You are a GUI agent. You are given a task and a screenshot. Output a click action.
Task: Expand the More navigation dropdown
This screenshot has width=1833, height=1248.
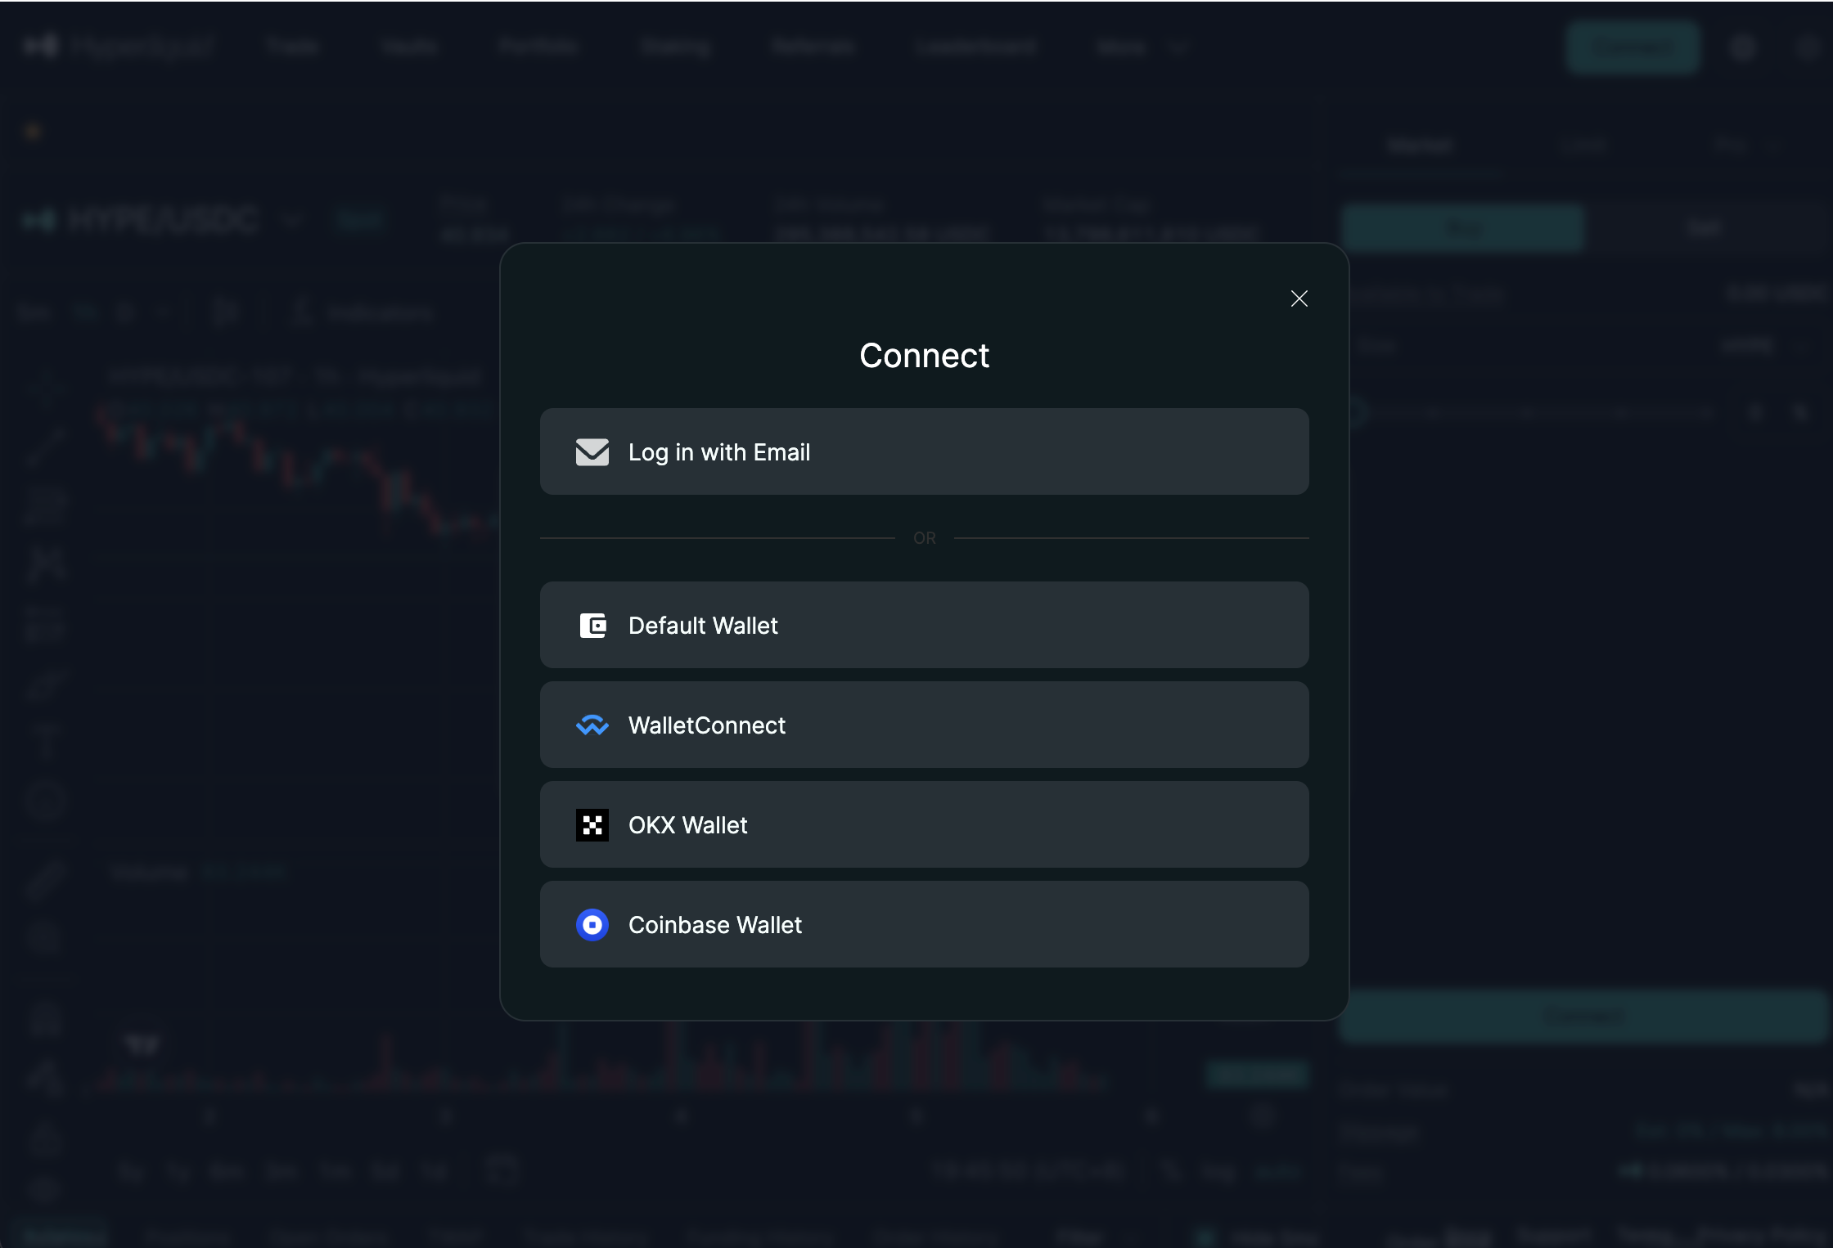[x=1142, y=47]
